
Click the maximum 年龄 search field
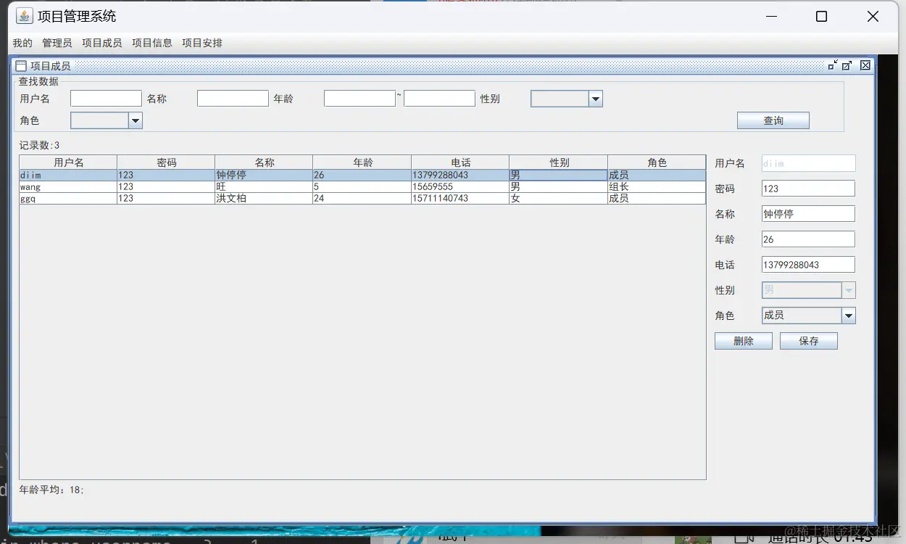439,99
